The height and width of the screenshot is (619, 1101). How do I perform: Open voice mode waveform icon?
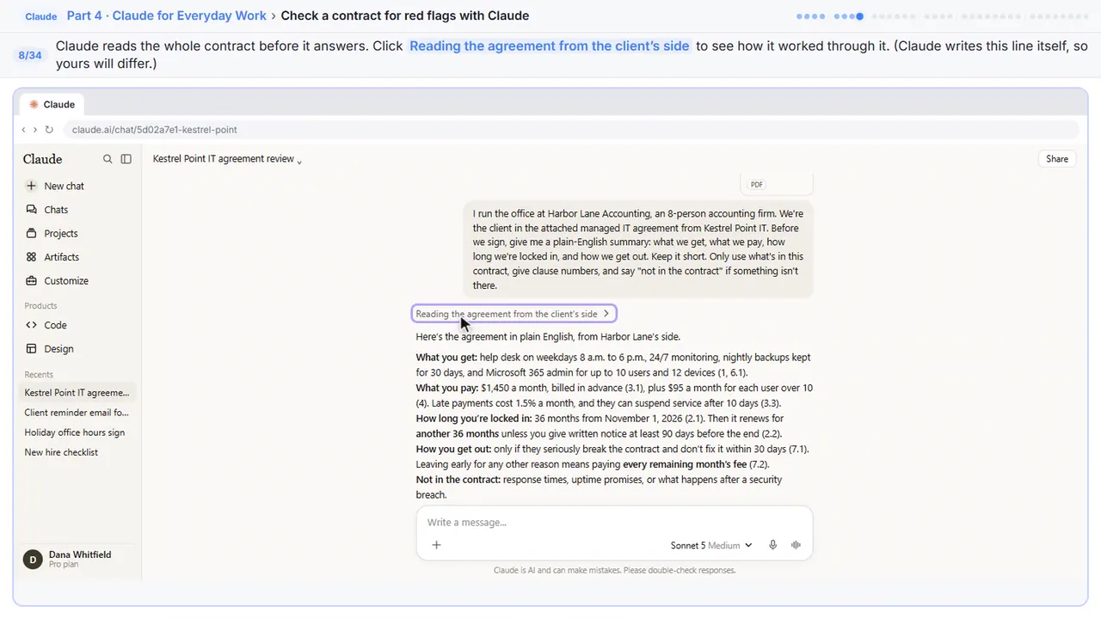tap(796, 545)
